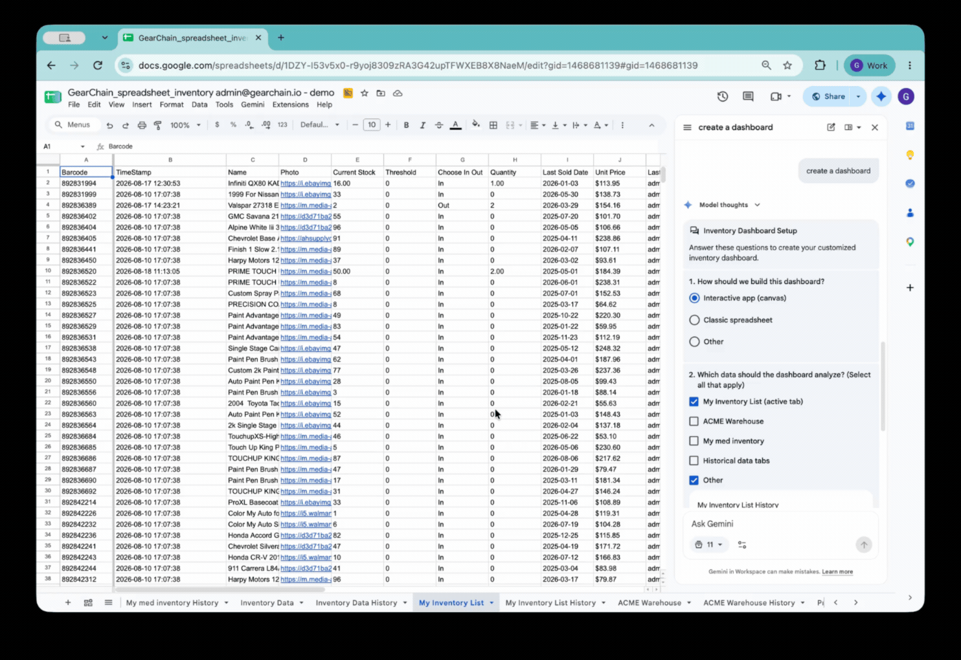Open Gemini source selector showing 11

pyautogui.click(x=708, y=545)
